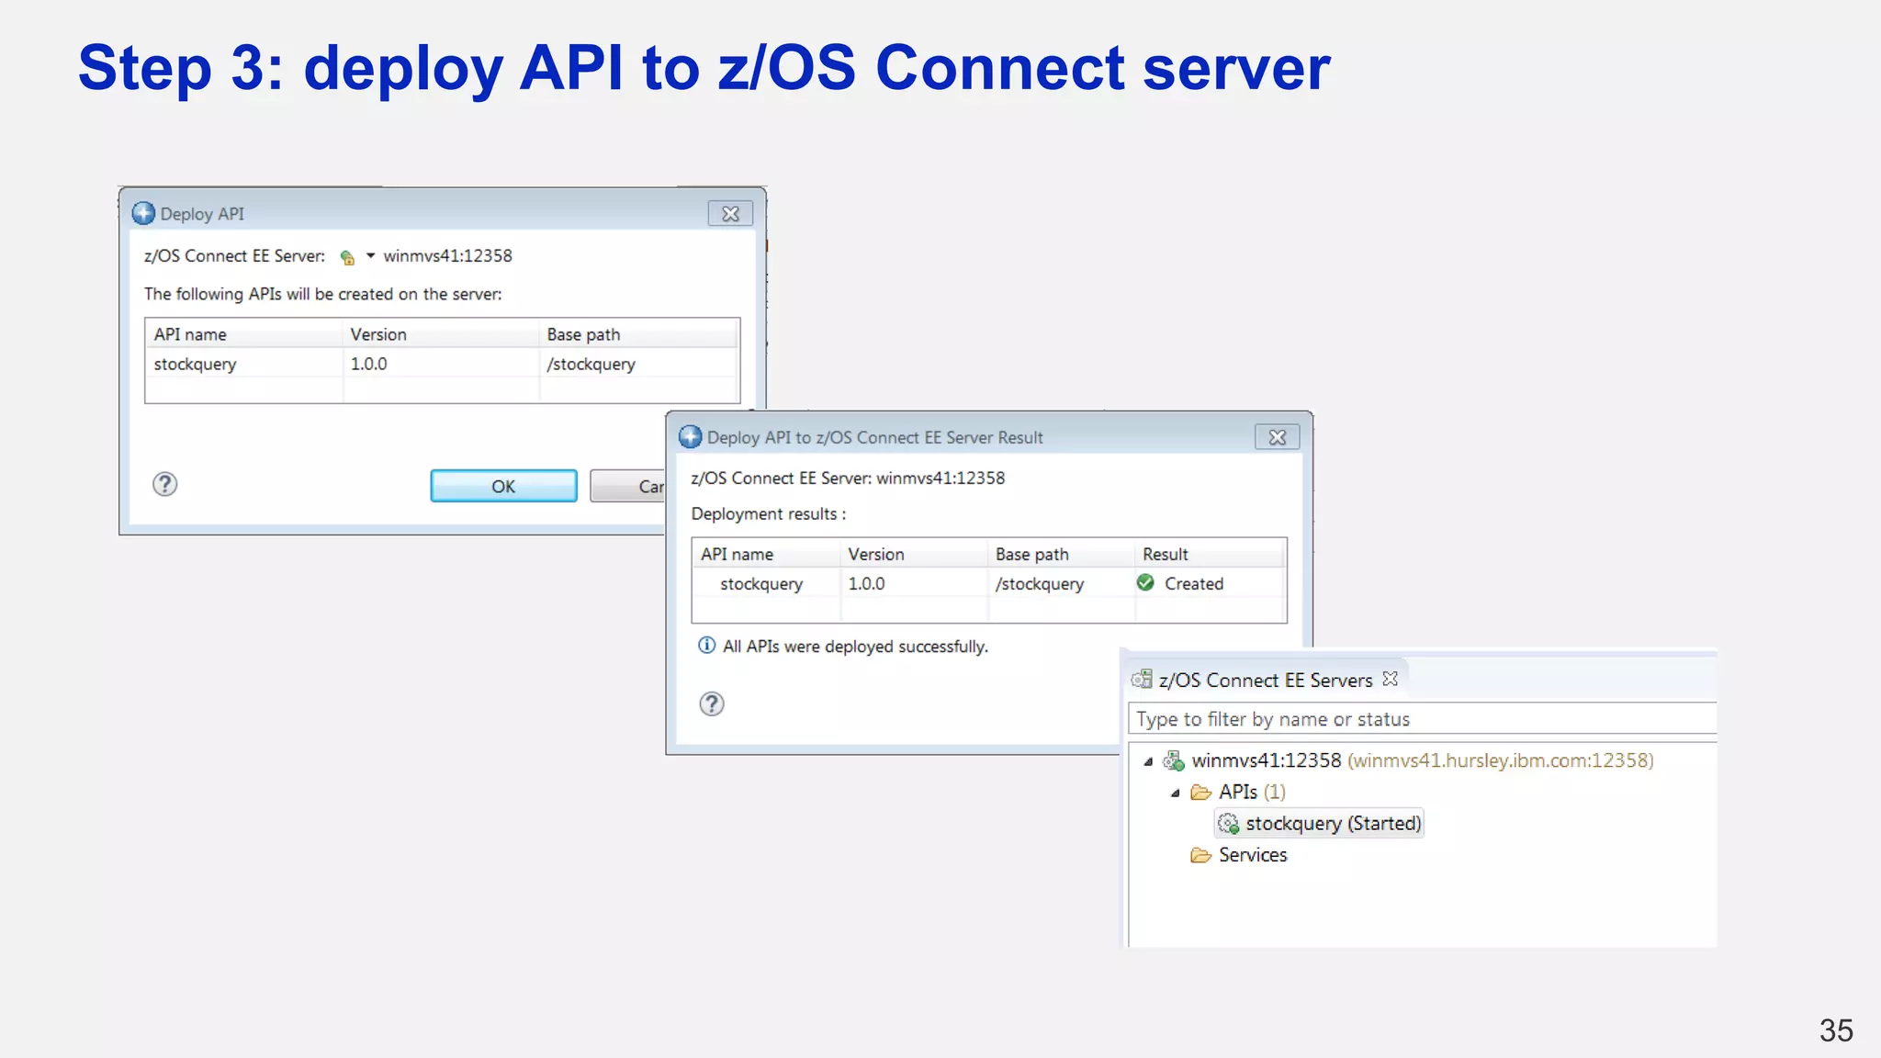Close the Deploy API dialog
This screenshot has height=1058, width=1881.
click(730, 213)
